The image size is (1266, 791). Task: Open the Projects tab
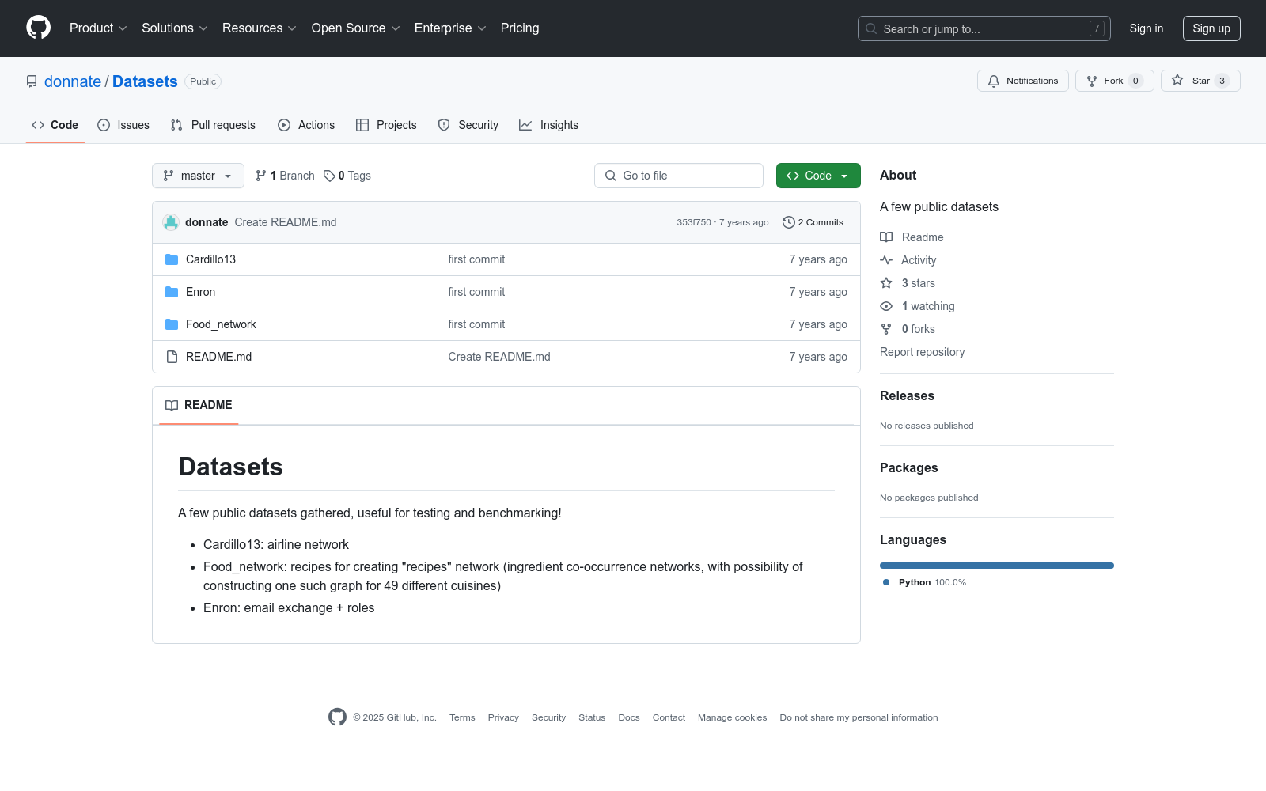click(386, 125)
